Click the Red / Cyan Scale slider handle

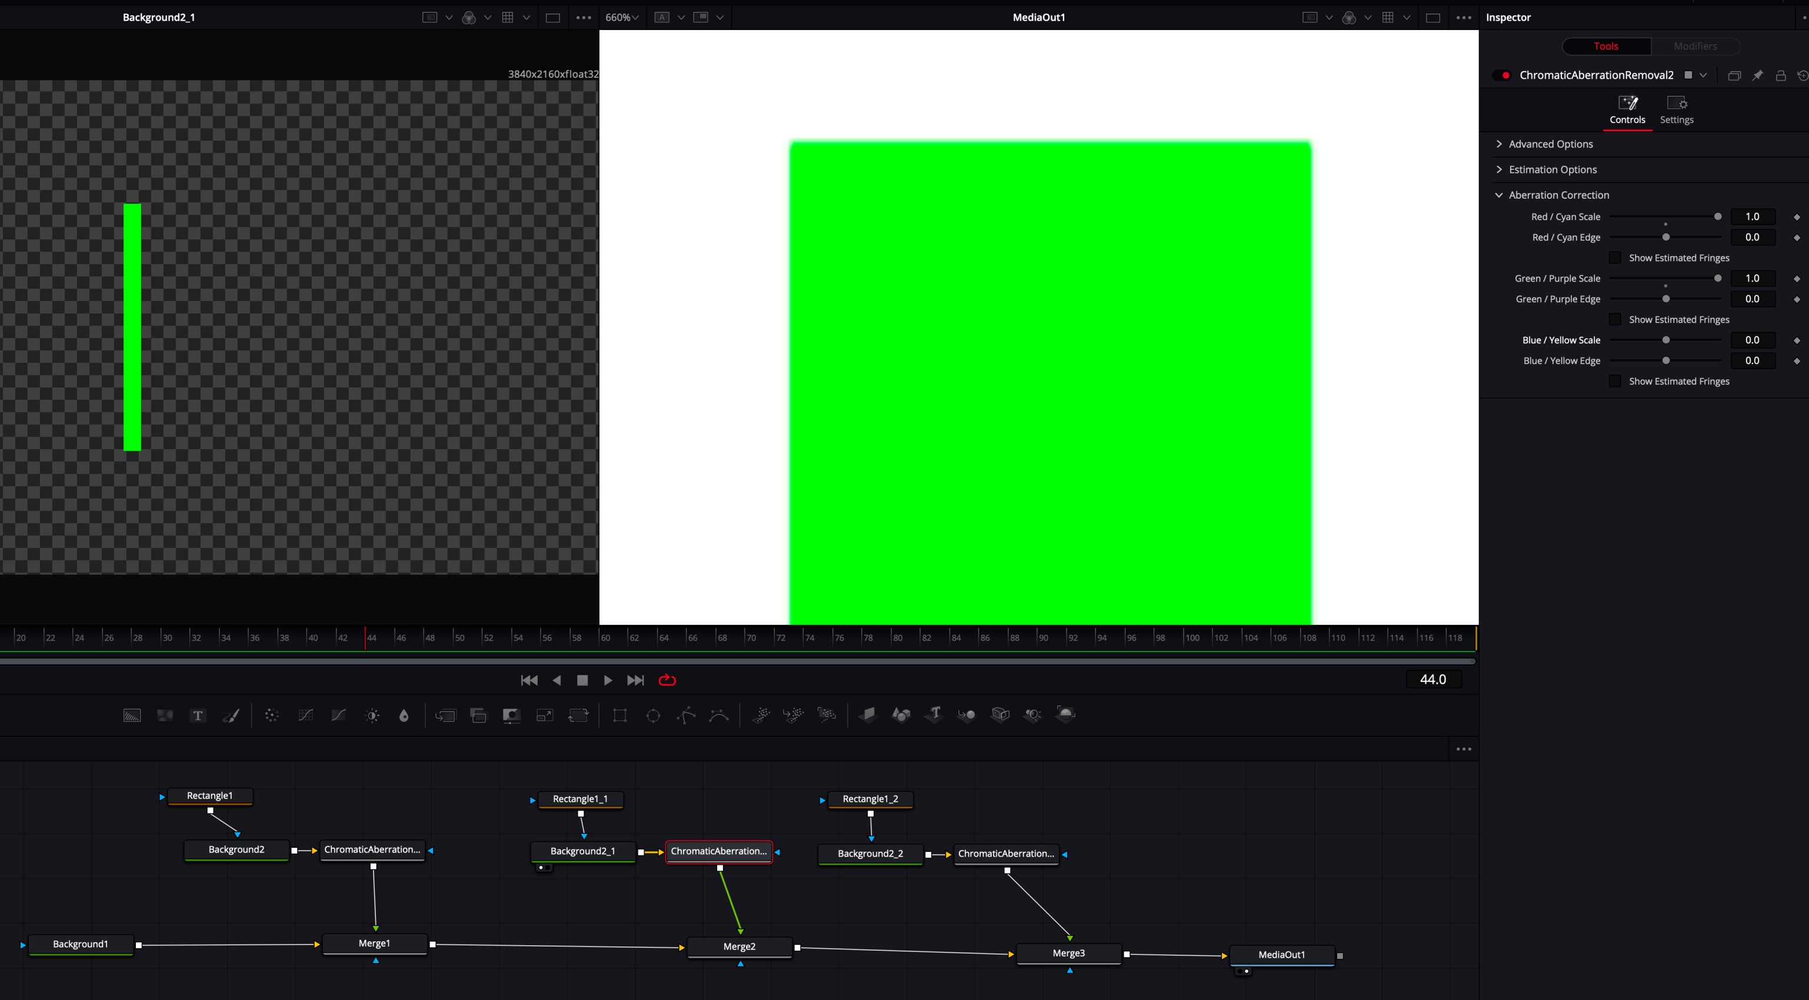pos(1718,217)
